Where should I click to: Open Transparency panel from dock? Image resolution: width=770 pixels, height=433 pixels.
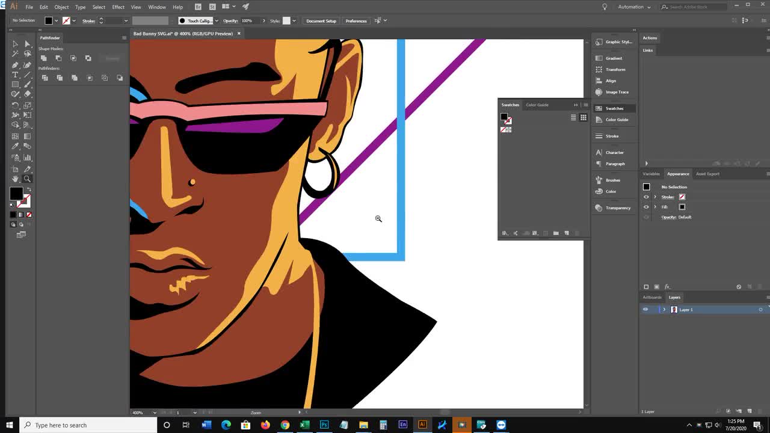pyautogui.click(x=613, y=208)
